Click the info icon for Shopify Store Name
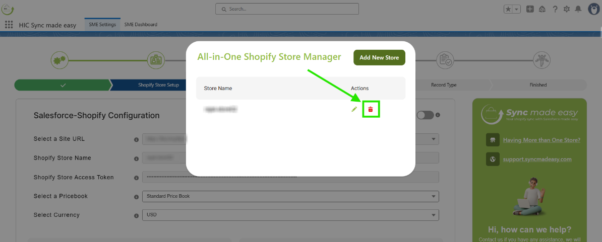 click(136, 158)
